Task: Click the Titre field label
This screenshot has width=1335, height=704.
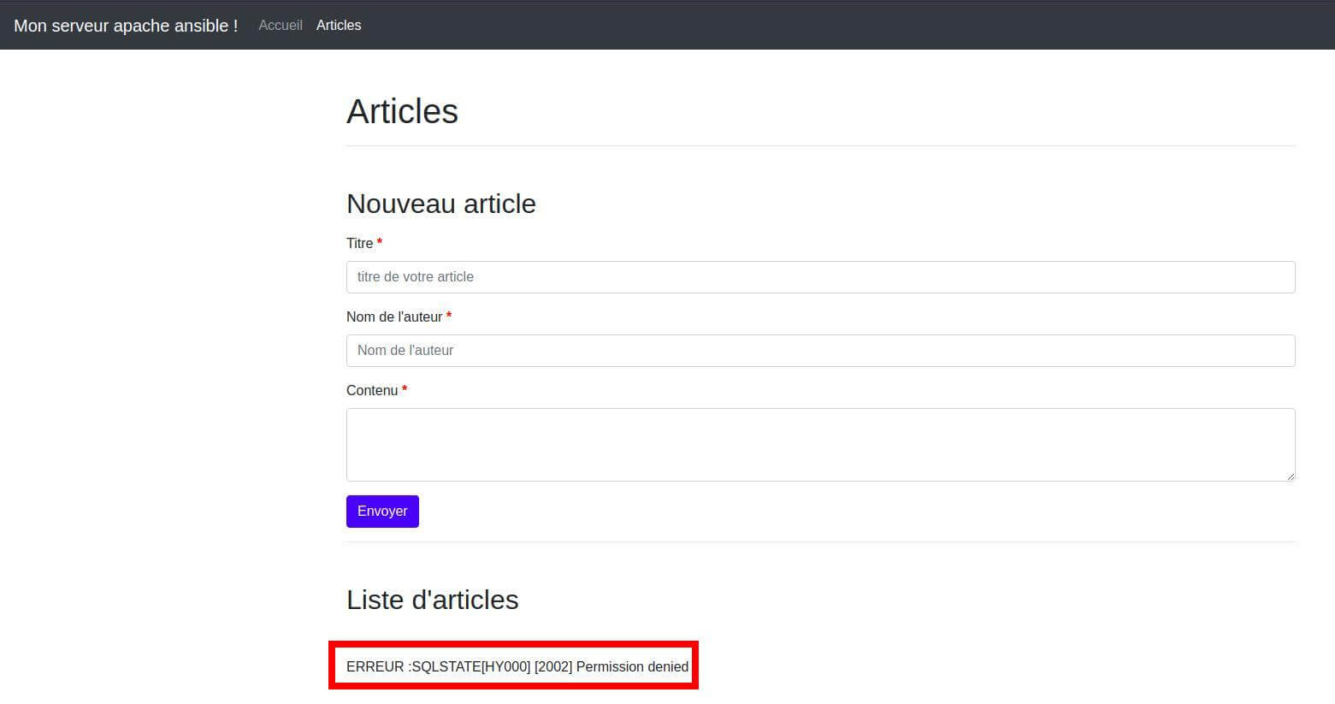Action: pos(359,244)
